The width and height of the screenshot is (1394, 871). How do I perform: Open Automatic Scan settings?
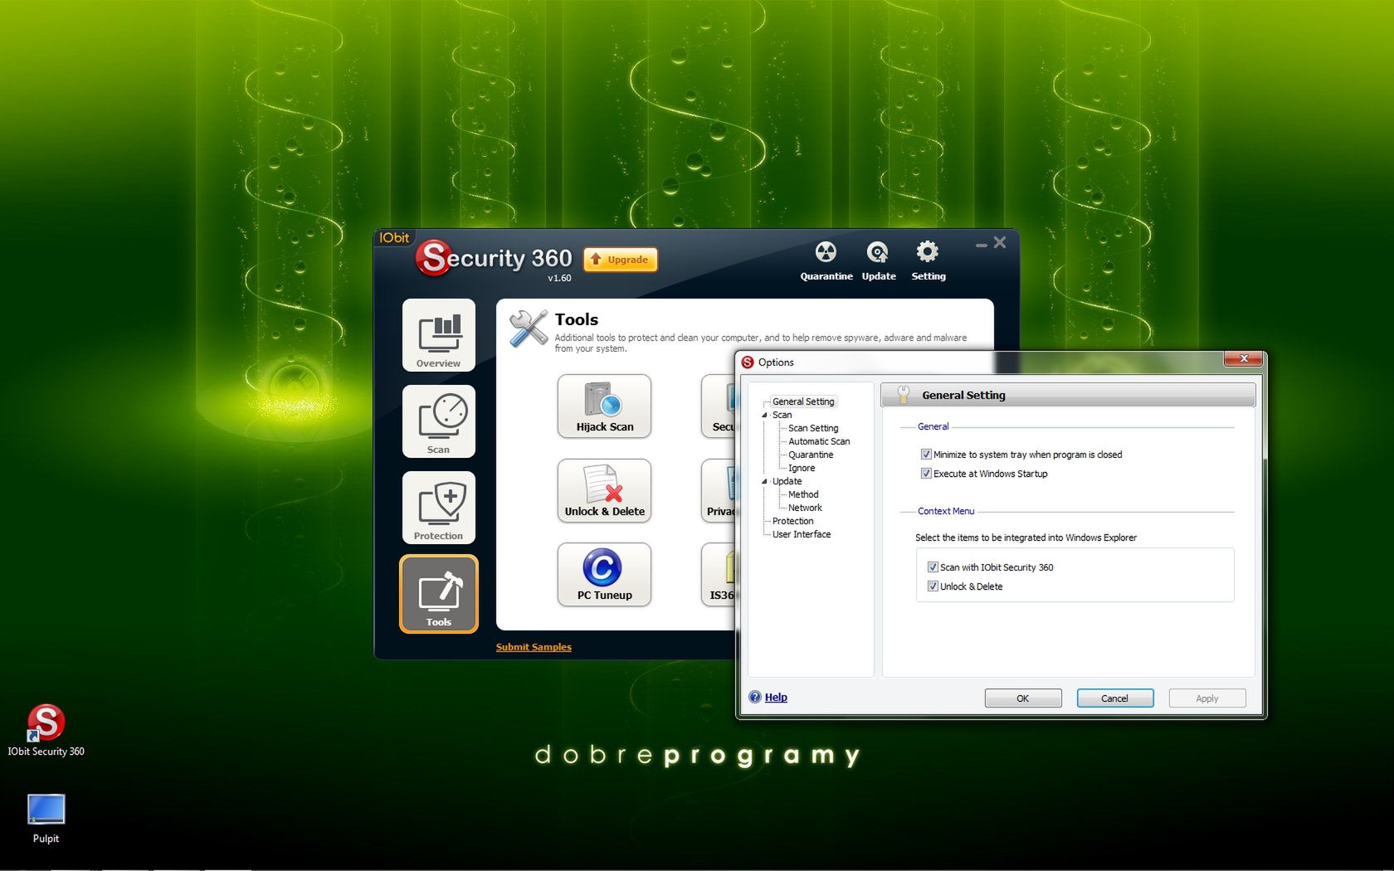coord(819,441)
